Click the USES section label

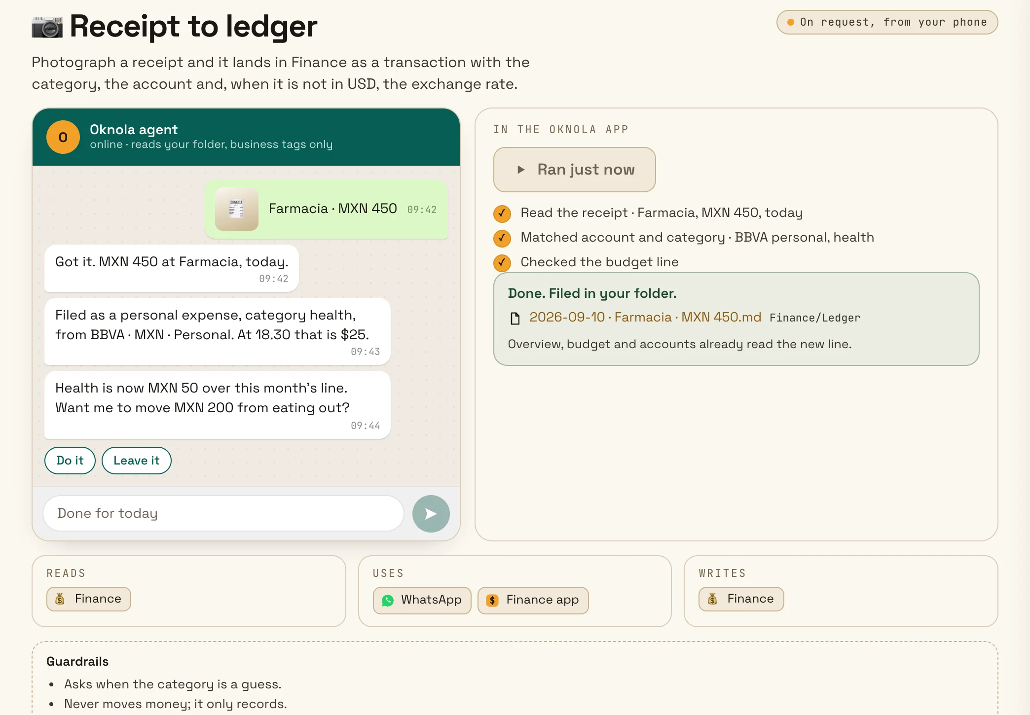(x=389, y=573)
